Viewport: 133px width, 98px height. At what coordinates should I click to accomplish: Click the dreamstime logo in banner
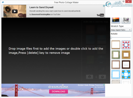point(59,87)
